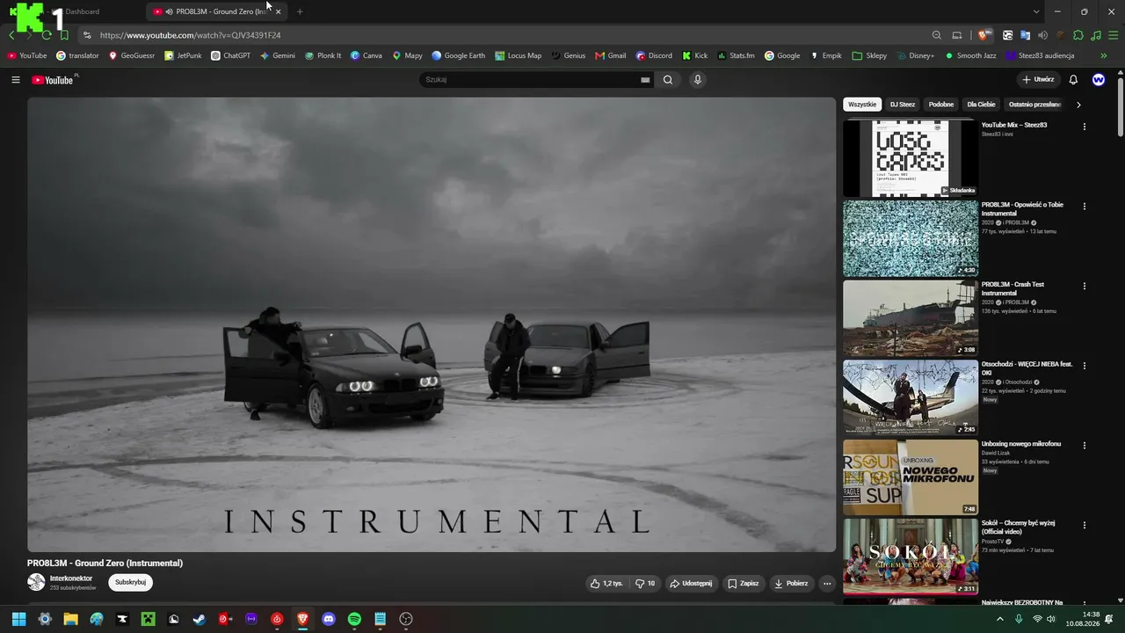This screenshot has width=1125, height=633.
Task: Open the Brave Shields icon
Action: coord(983,35)
